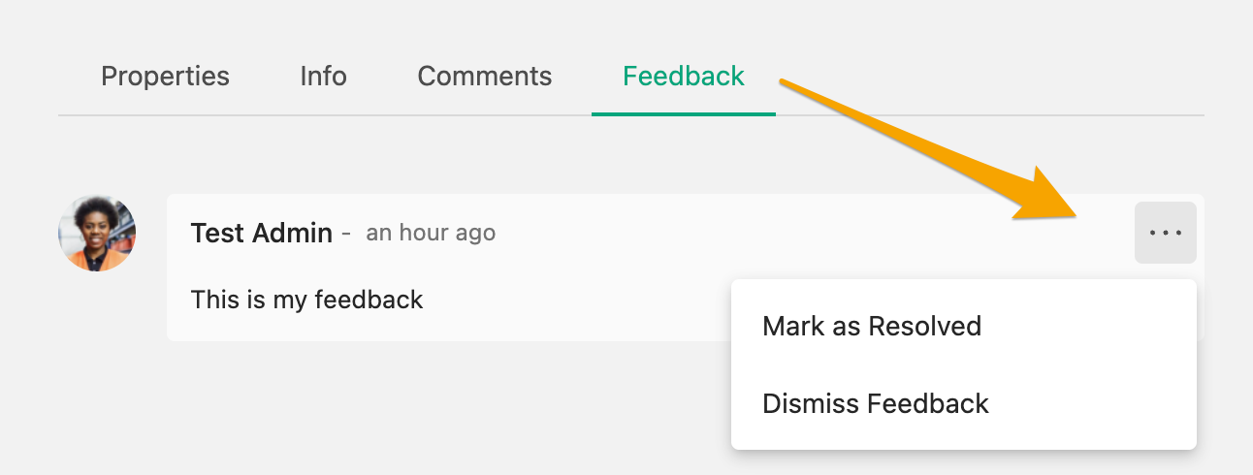Select the active Feedback tab
Viewport: 1253px width, 475px height.
click(x=684, y=76)
